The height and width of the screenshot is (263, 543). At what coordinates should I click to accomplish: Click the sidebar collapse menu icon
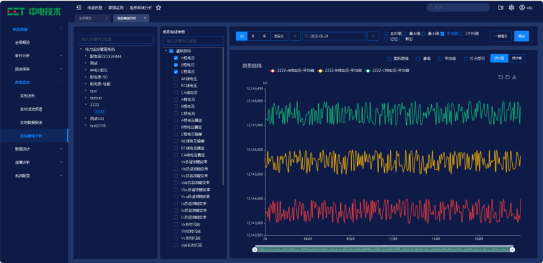point(78,8)
